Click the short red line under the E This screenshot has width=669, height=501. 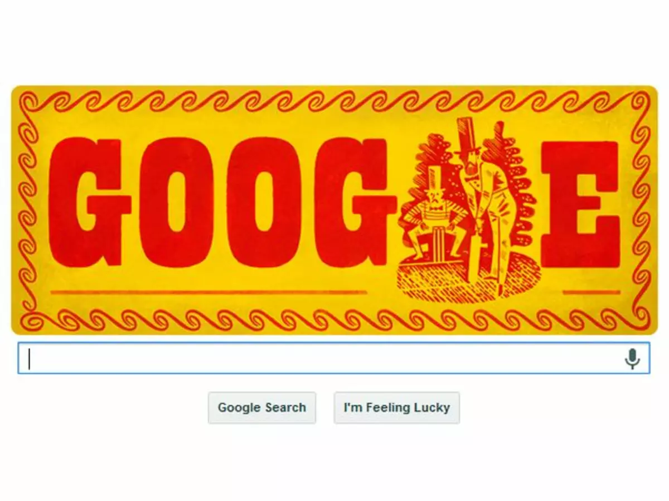pos(592,291)
